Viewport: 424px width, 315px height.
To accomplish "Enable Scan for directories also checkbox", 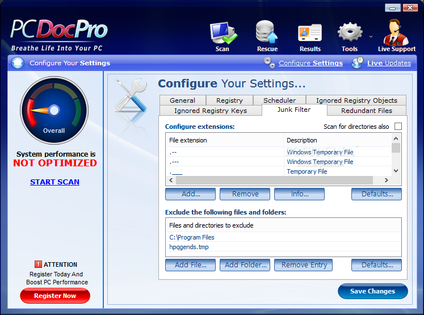I will (398, 126).
